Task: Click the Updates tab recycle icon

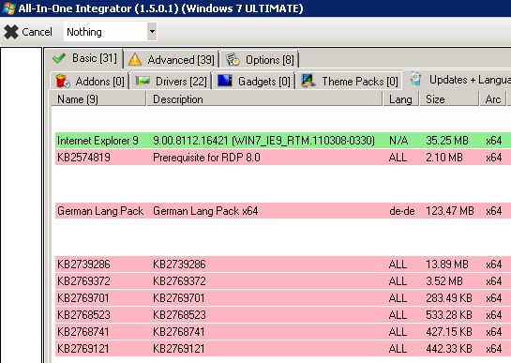Action: pyautogui.click(x=415, y=79)
